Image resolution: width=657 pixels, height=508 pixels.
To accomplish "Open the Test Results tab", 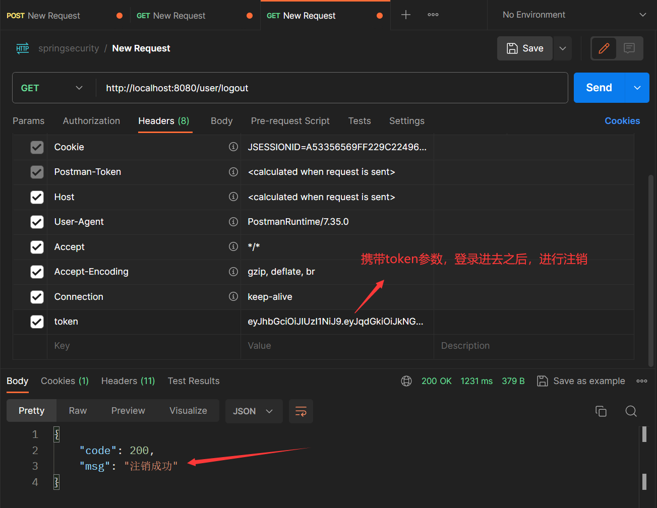I will tap(194, 381).
